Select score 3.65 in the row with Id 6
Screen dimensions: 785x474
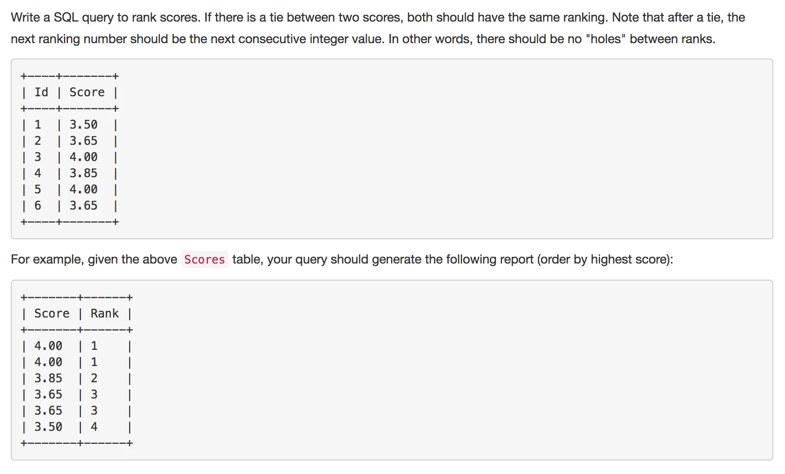tap(83, 206)
